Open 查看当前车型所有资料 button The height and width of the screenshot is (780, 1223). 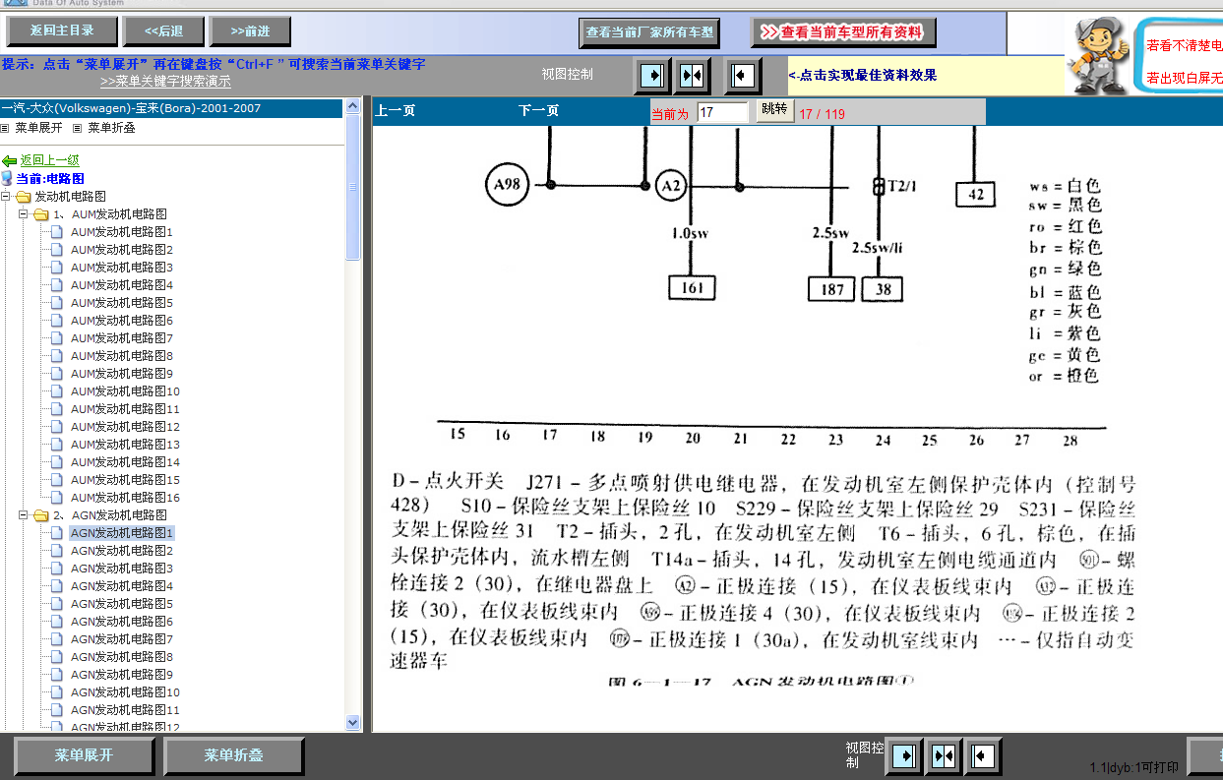843,32
